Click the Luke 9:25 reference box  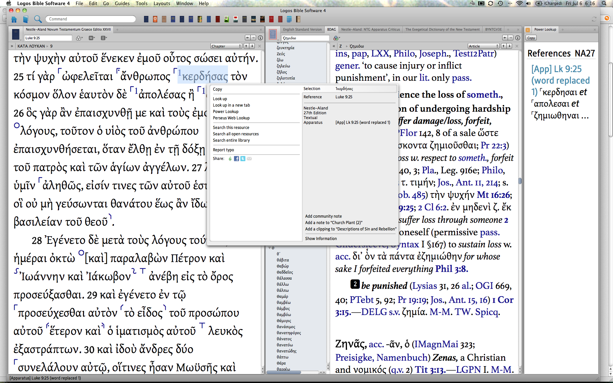48,38
